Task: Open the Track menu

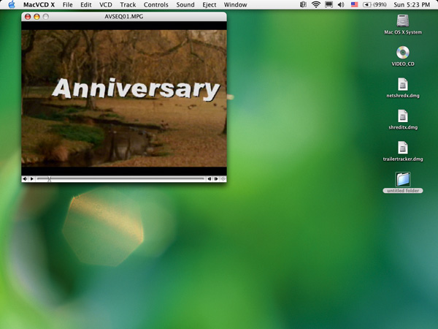Action: 128,4
